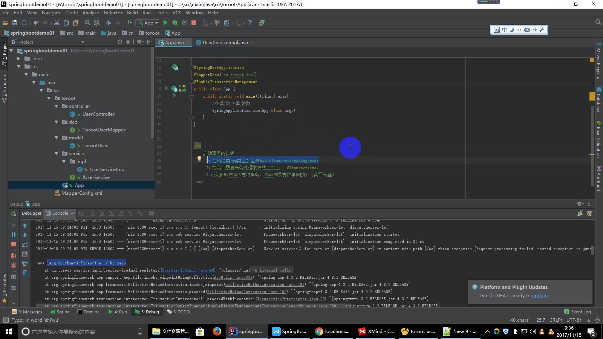Switch to the Debugger tab
This screenshot has height=339, width=603.
(x=32, y=213)
